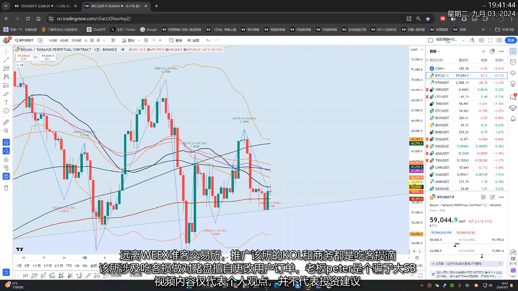The height and width of the screenshot is (291, 518).
Task: Bookmark this page with star icon
Action: click(428, 19)
